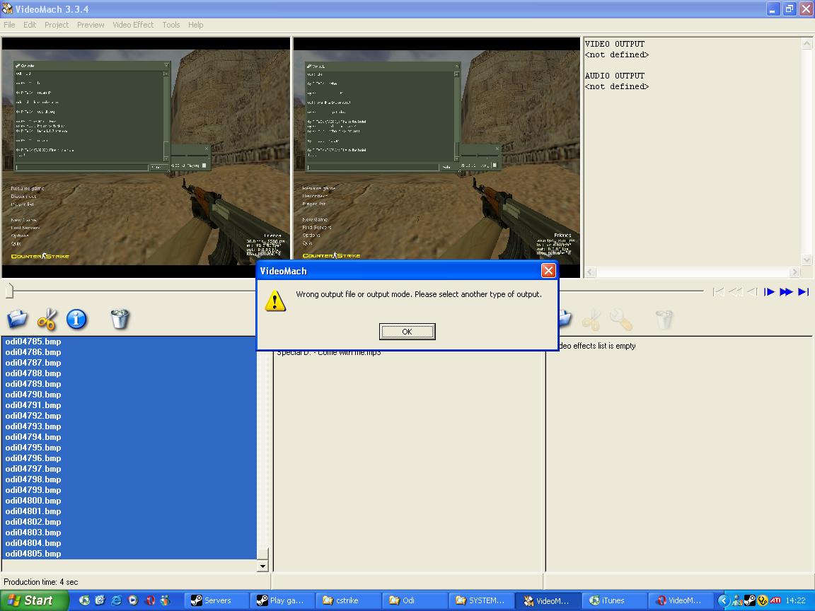Switch to Steam Servers taskbar window
This screenshot has height=611, width=815.
(216, 600)
